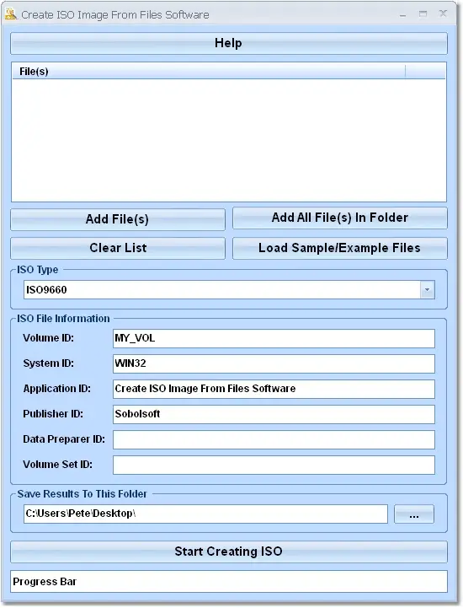The height and width of the screenshot is (608, 463).
Task: Close the Create ISO Image window
Action: coord(444,14)
